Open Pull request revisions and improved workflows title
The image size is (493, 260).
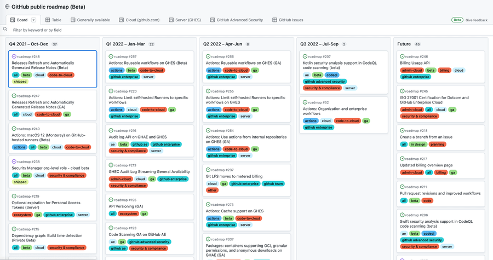coord(440,193)
